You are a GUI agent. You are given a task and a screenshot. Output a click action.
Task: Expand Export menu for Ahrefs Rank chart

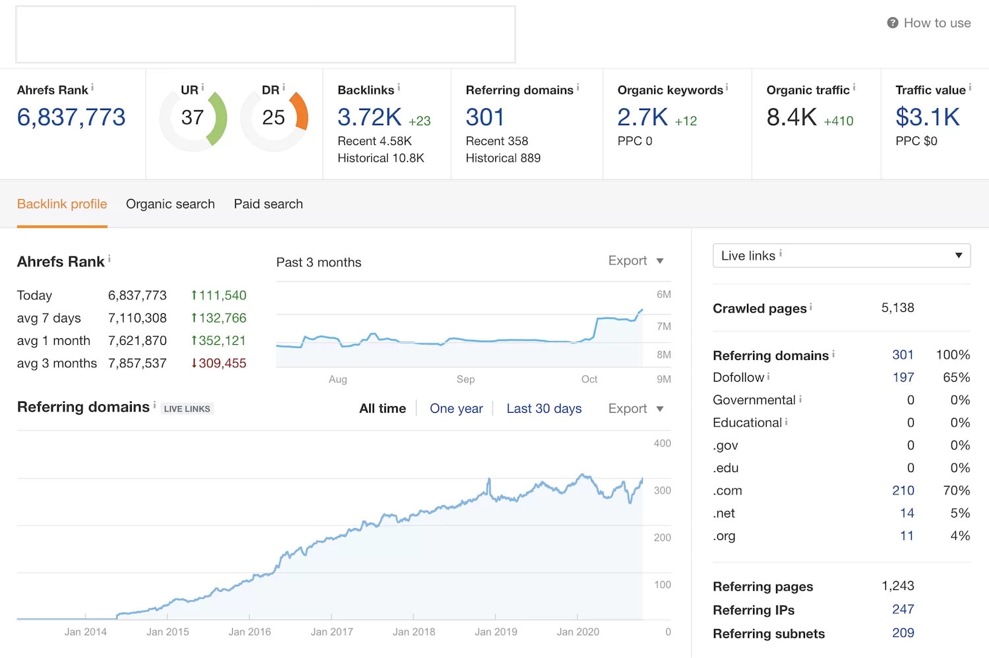[x=636, y=261]
